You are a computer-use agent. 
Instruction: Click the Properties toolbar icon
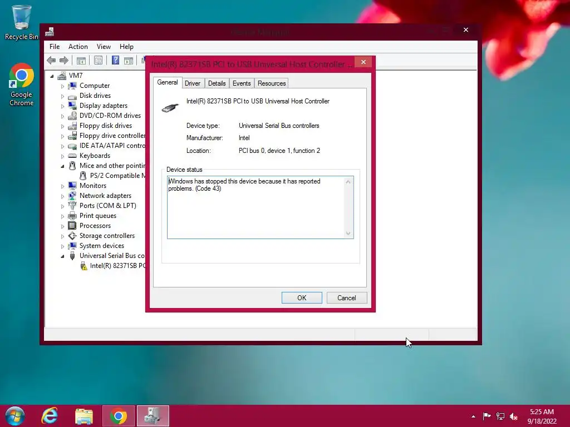click(98, 60)
